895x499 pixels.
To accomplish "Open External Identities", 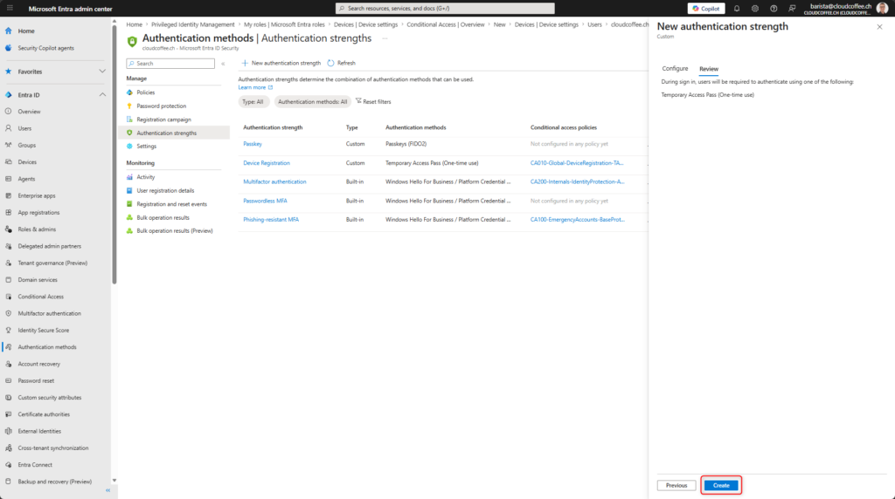I will pyautogui.click(x=39, y=431).
